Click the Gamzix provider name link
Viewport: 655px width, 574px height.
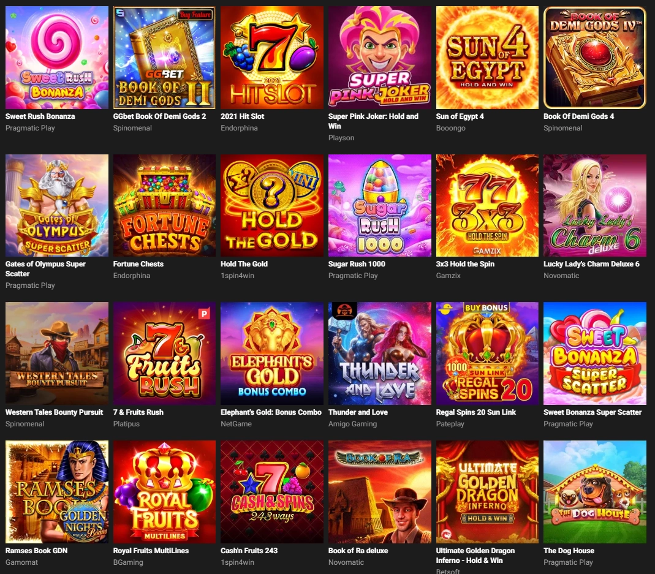[x=449, y=276]
